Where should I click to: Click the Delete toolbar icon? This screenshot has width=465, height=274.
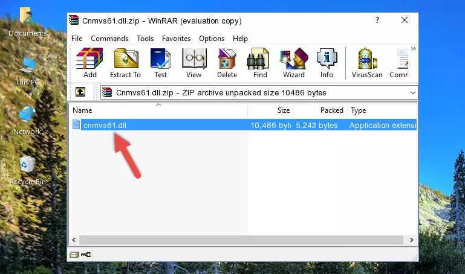(x=227, y=63)
